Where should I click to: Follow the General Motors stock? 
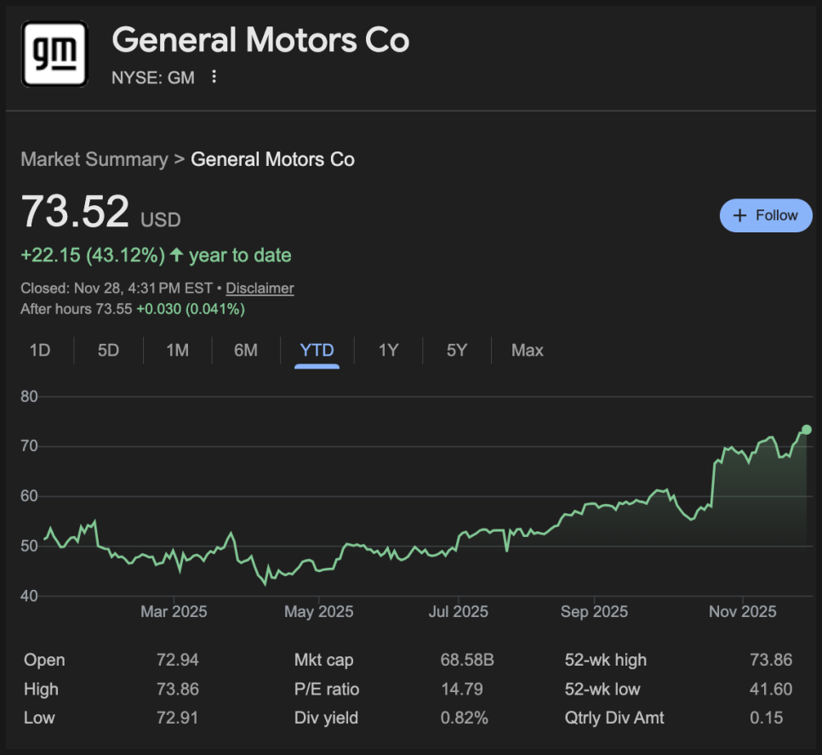point(766,215)
